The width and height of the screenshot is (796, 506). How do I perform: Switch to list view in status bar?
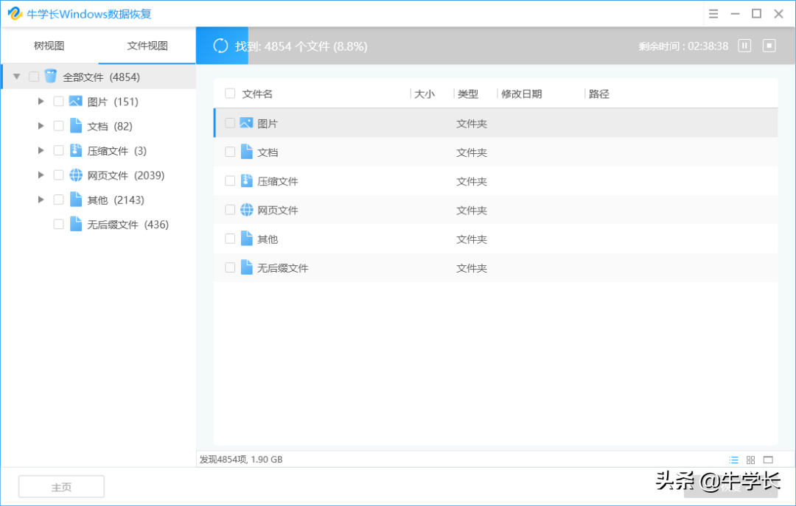[733, 459]
